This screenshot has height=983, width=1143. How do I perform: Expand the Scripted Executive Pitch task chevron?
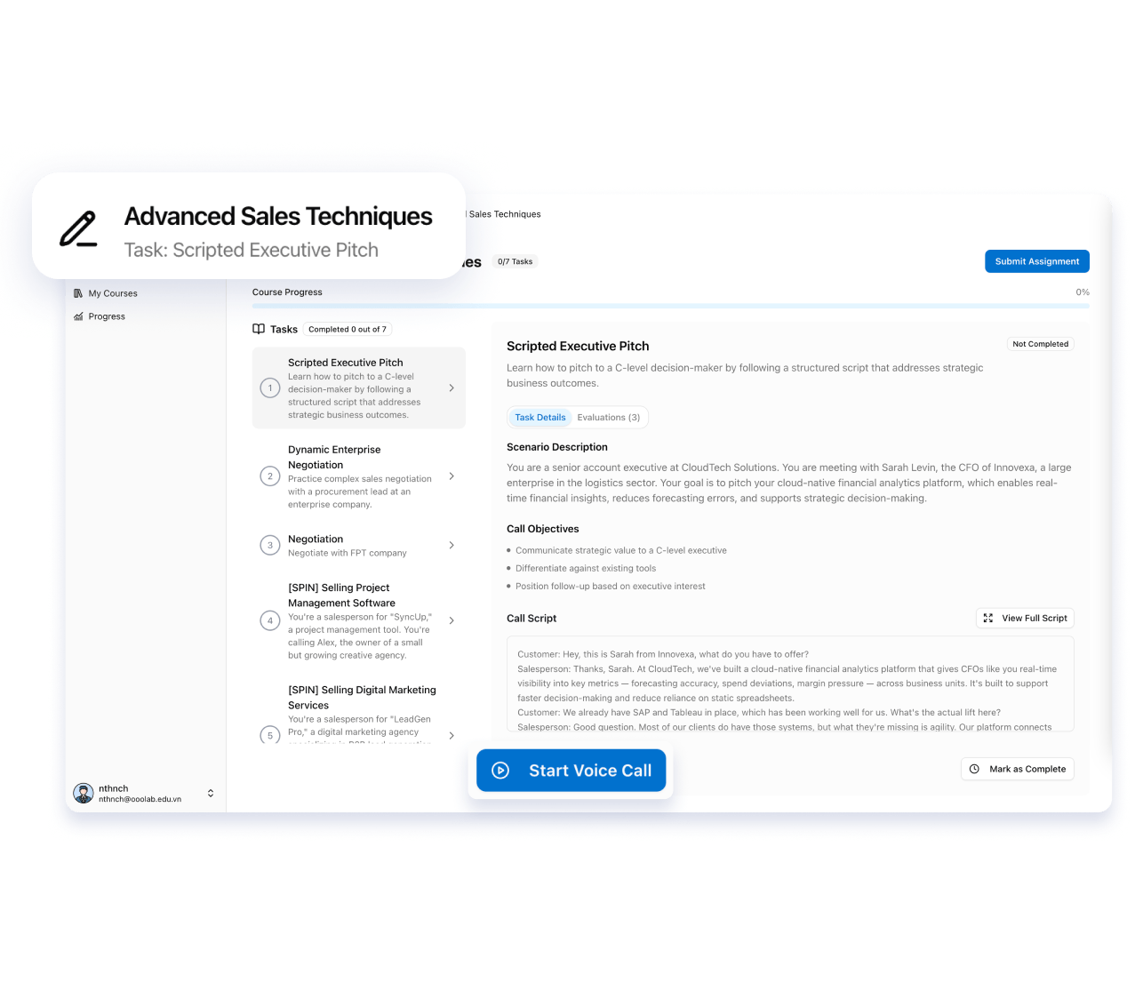[452, 388]
